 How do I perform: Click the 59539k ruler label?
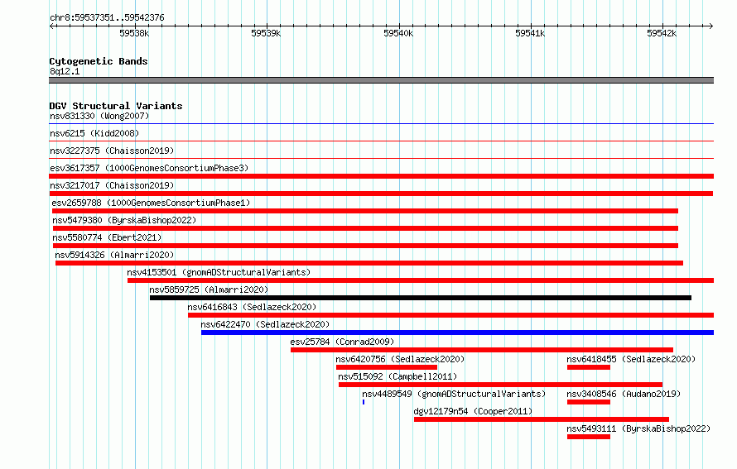(266, 33)
